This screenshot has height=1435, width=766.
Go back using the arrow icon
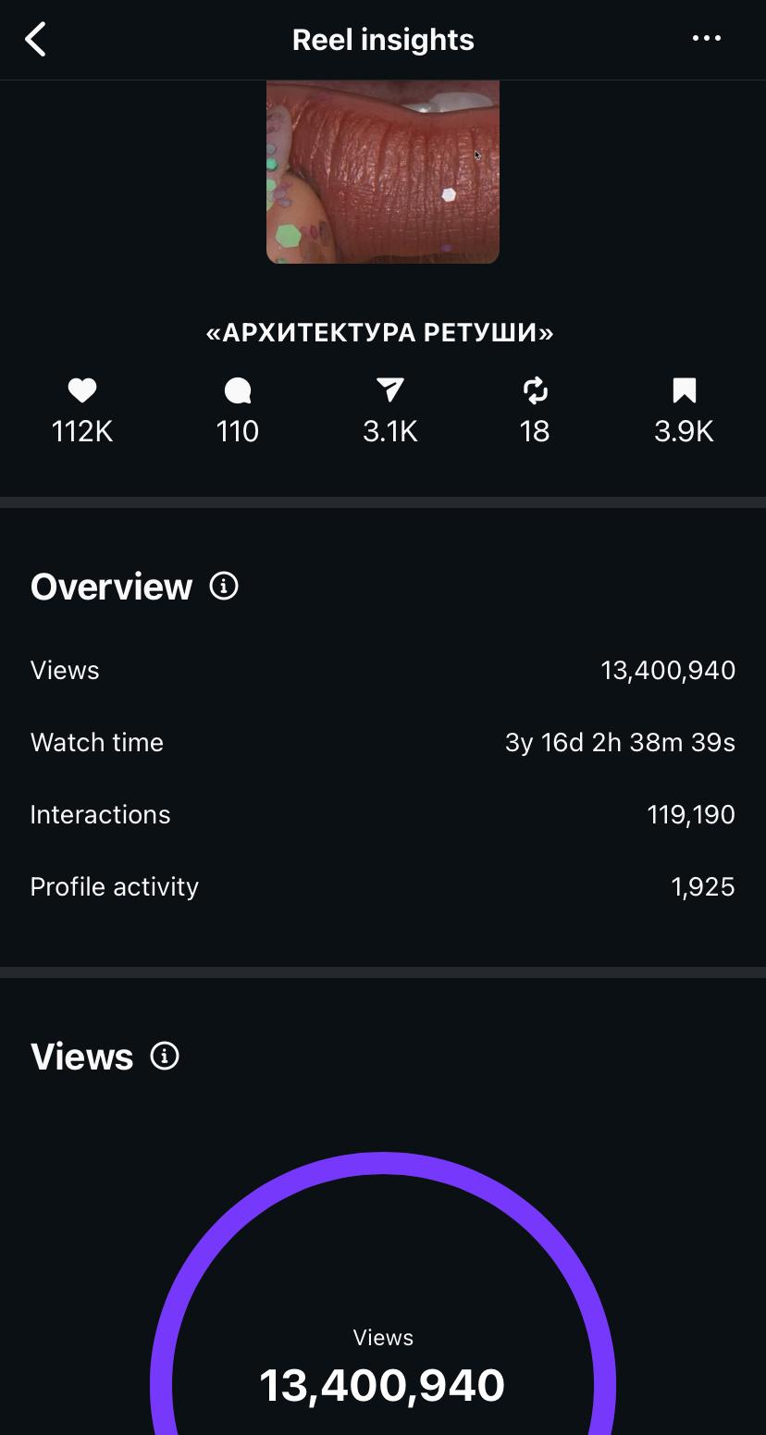(x=35, y=40)
